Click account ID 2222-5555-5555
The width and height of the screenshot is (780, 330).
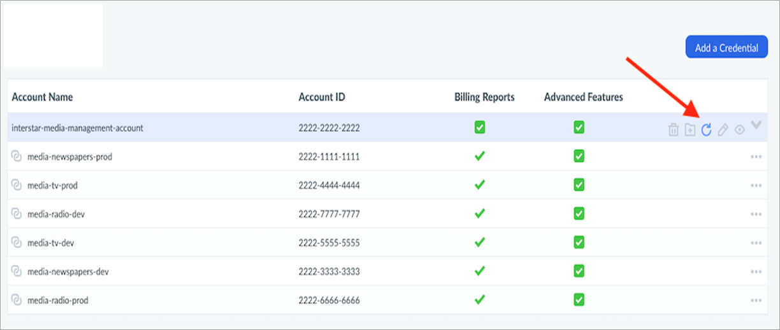point(329,243)
